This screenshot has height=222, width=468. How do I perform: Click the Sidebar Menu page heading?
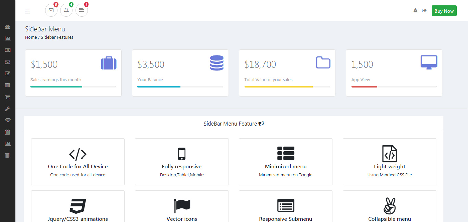45,29
